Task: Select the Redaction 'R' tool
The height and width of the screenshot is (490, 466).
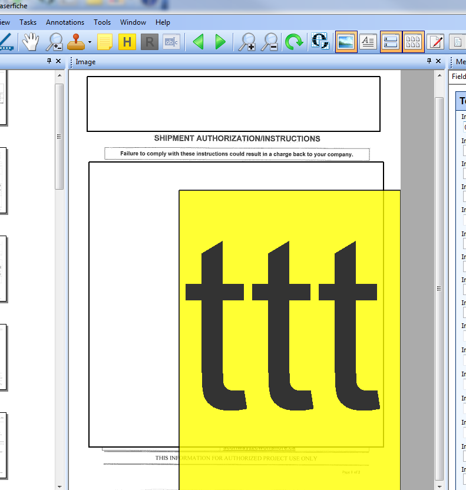Action: pyautogui.click(x=150, y=42)
